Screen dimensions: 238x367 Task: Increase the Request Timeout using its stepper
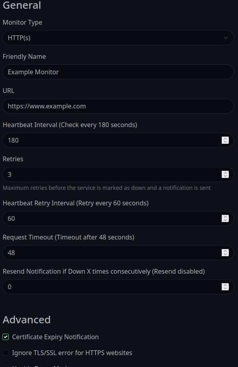[225, 251]
